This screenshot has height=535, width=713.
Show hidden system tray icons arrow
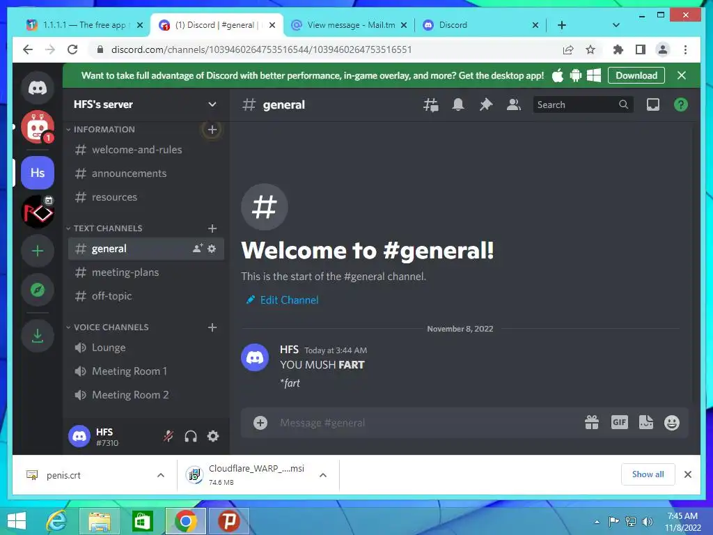click(597, 522)
